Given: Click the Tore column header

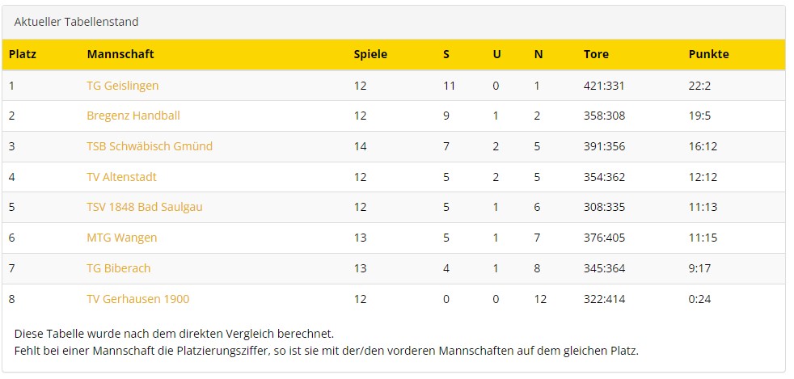Looking at the screenshot, I should 596,54.
